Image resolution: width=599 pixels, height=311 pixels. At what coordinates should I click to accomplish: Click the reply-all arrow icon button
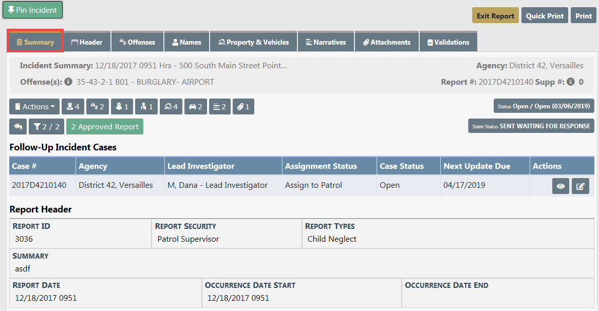click(x=18, y=127)
